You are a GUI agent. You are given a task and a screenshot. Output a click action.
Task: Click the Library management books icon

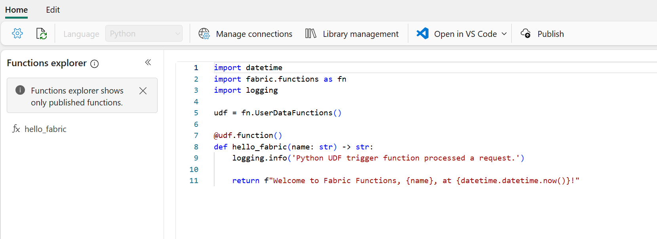pos(311,34)
